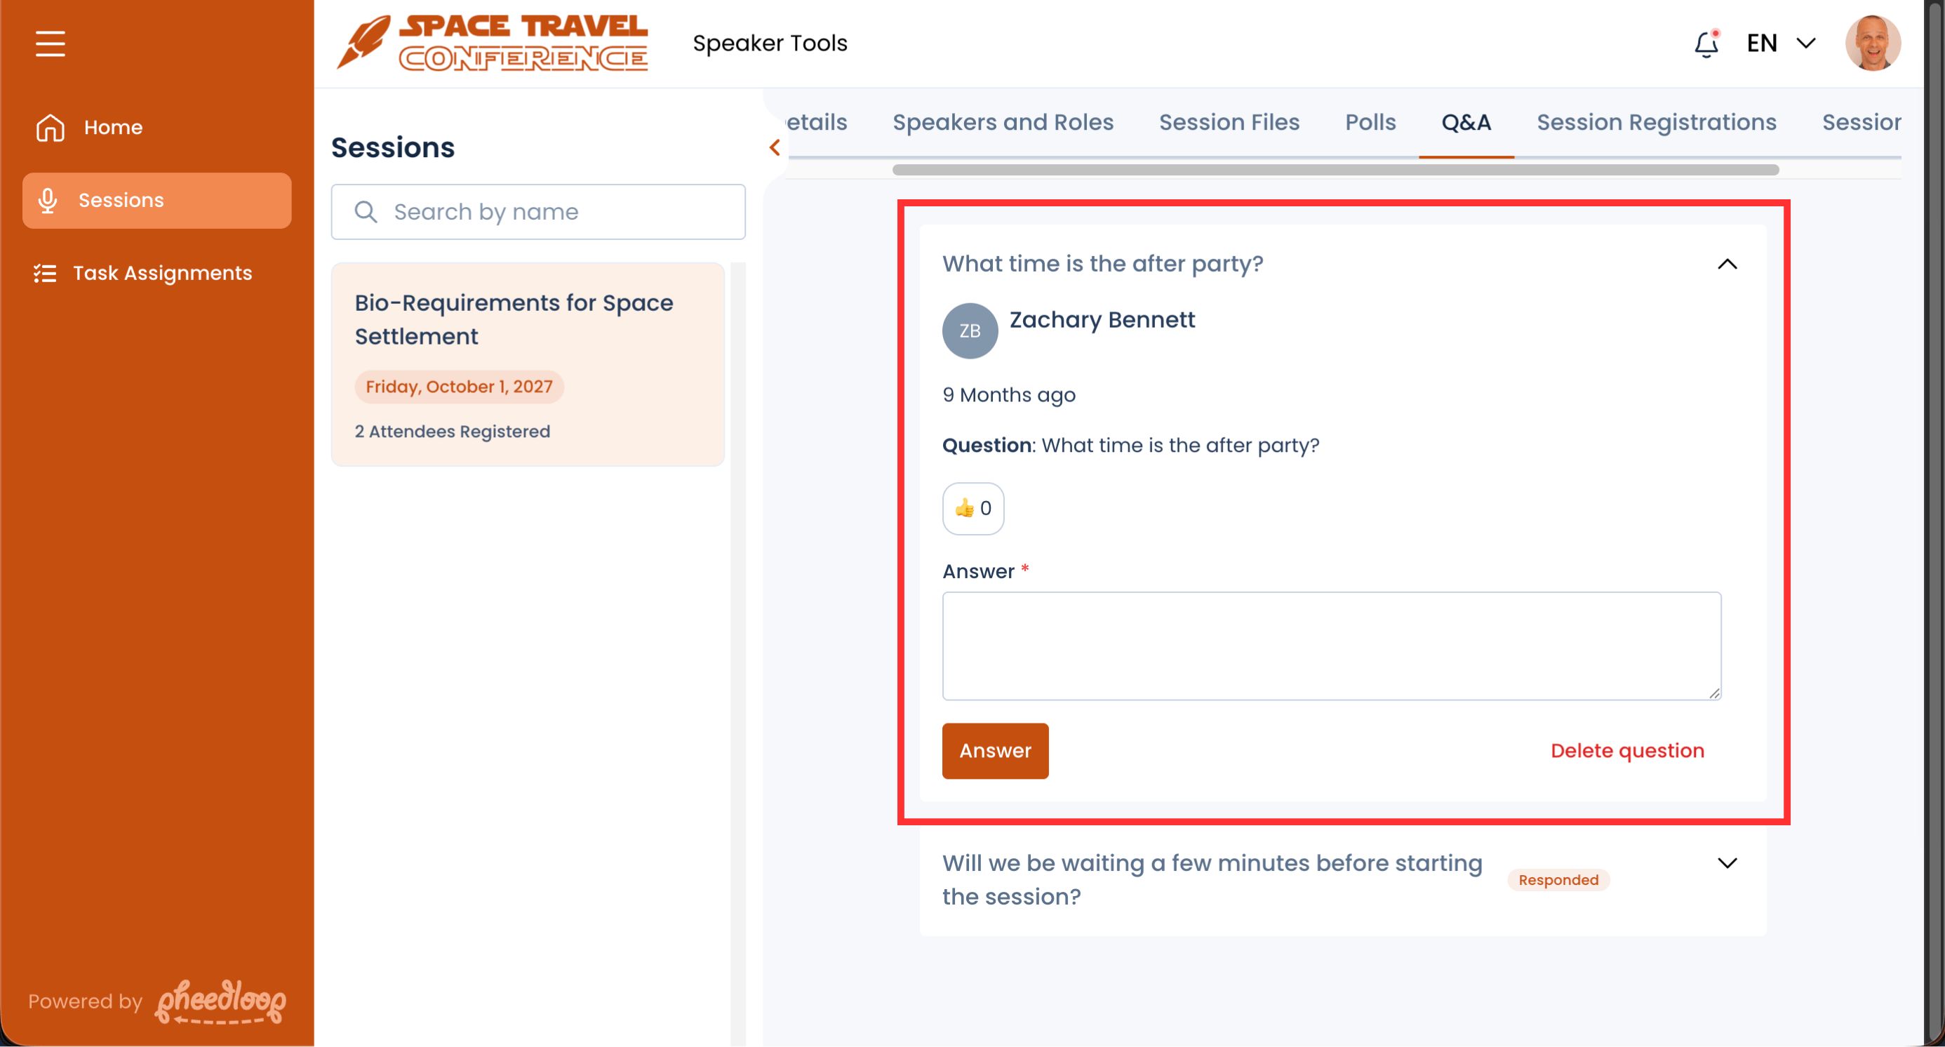1945x1047 pixels.
Task: Click the Task Assignments list icon
Action: pyautogui.click(x=44, y=273)
